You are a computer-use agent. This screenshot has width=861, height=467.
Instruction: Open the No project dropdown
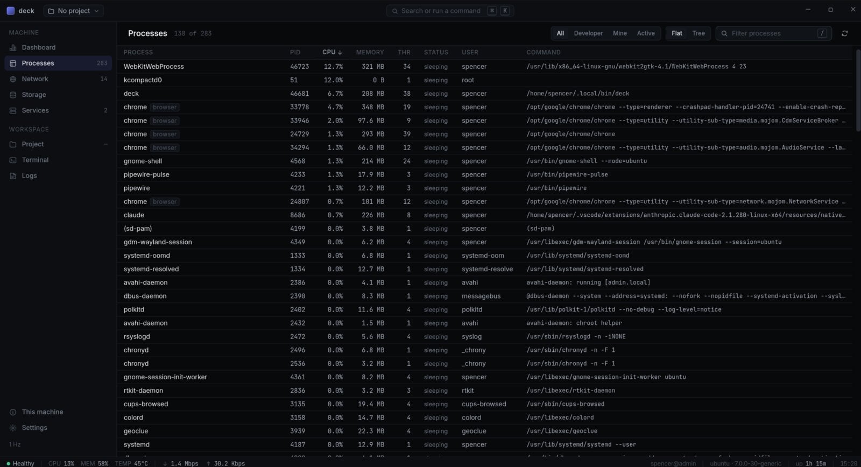click(x=74, y=11)
